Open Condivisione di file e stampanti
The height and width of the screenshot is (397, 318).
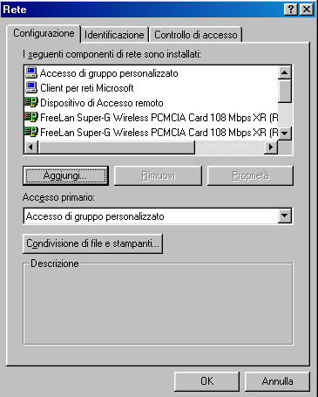(x=92, y=243)
